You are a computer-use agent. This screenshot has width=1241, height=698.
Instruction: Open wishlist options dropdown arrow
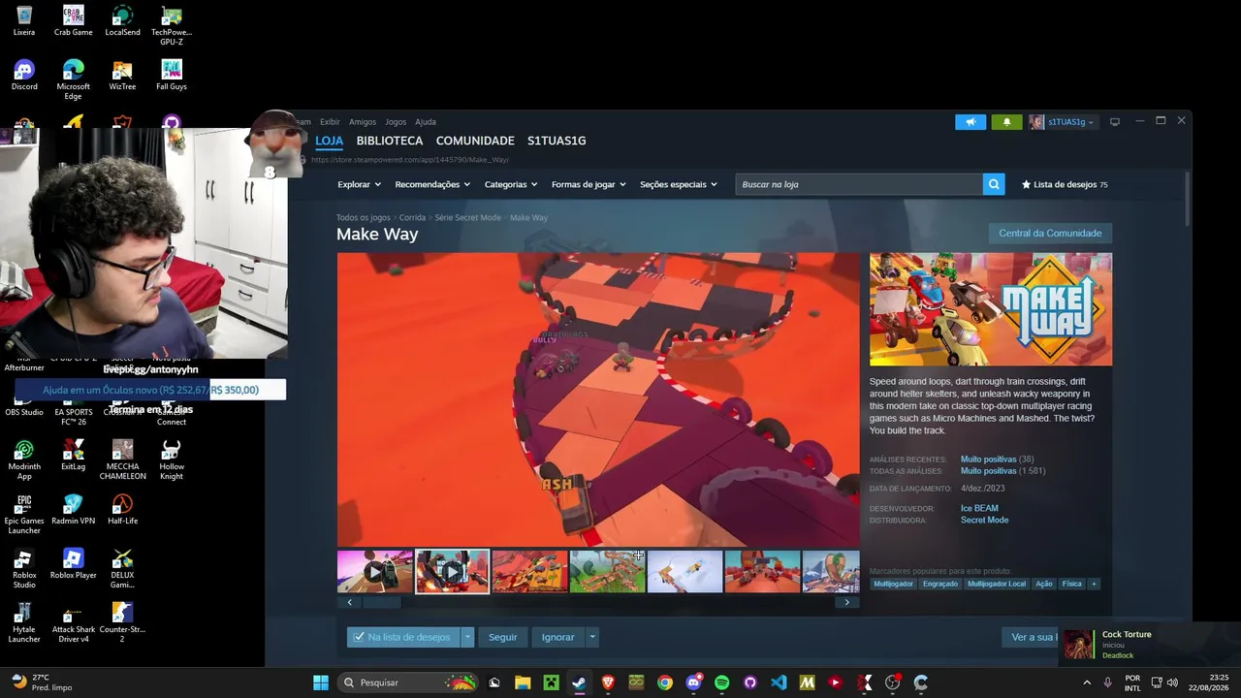(467, 637)
